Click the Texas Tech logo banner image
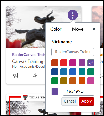The height and width of the screenshot is (116, 104). [x=26, y=105]
